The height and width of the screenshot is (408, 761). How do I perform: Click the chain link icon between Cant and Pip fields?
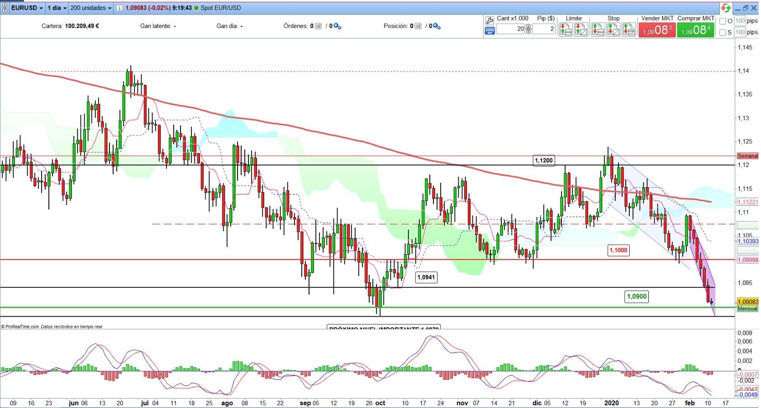pyautogui.click(x=528, y=28)
